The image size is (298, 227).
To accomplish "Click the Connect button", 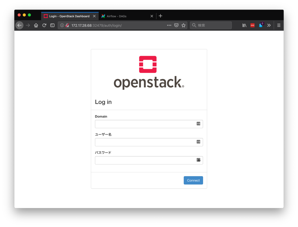I will [x=193, y=180].
